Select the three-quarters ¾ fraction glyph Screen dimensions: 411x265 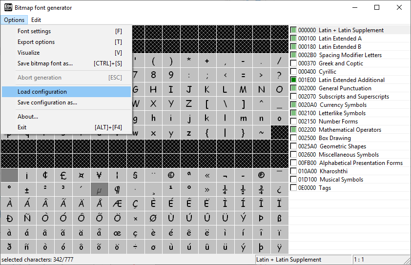coord(261,189)
